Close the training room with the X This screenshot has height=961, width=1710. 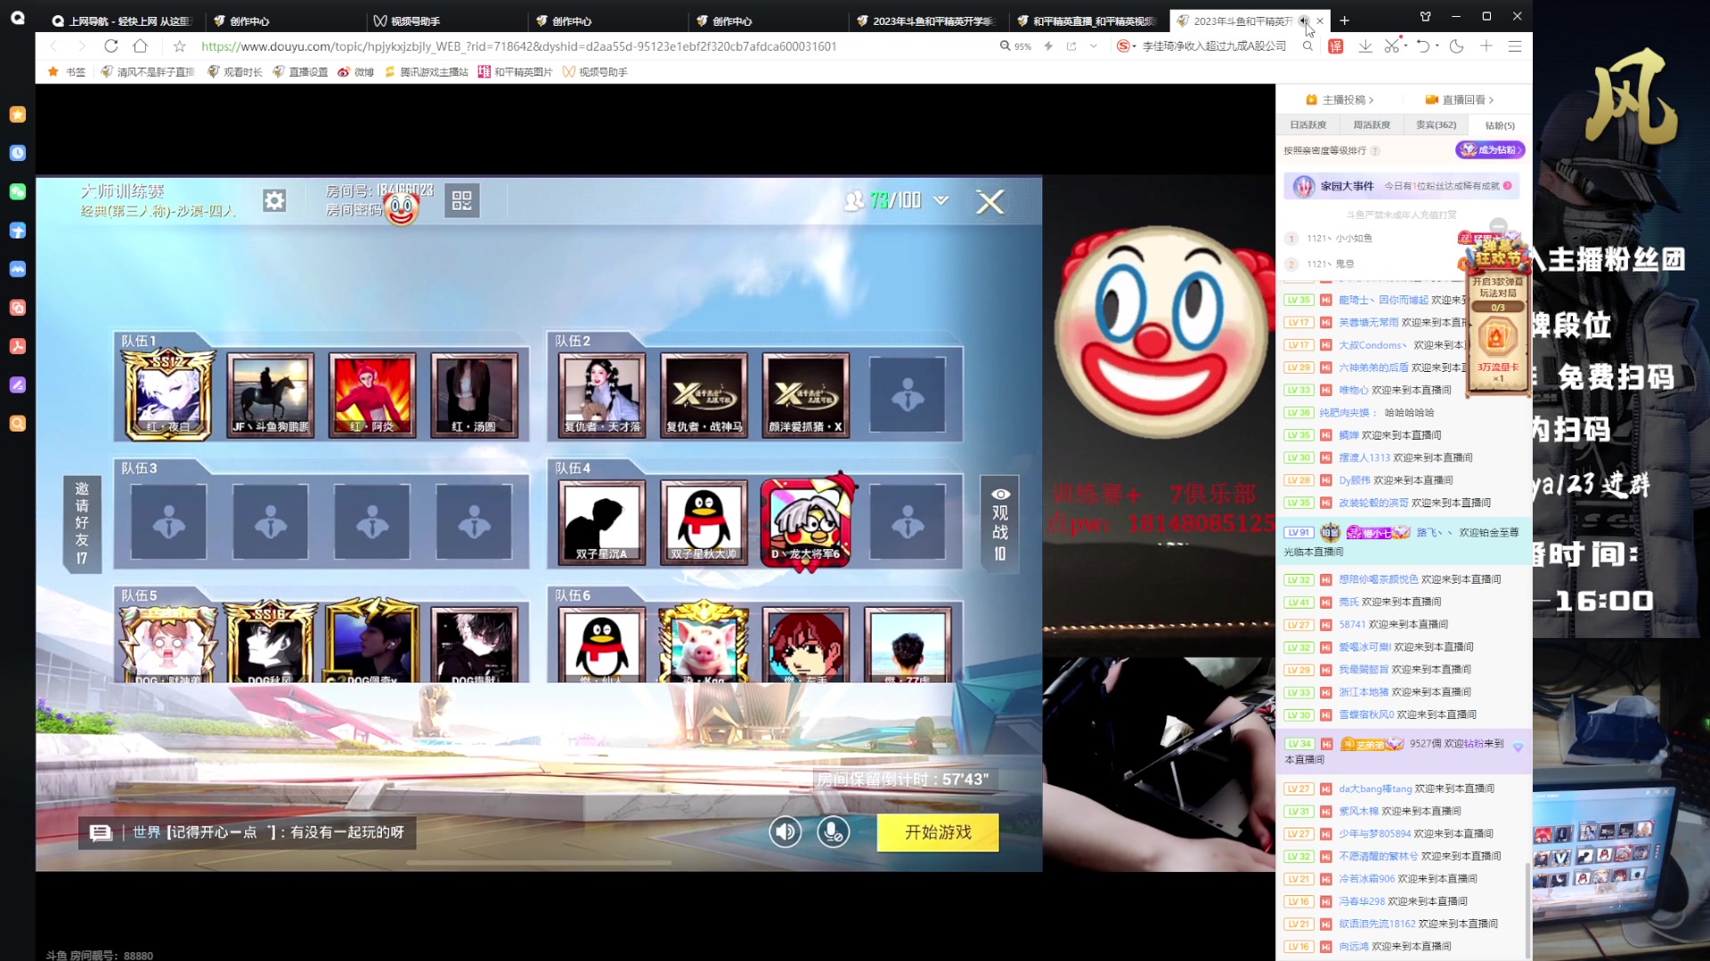tap(989, 202)
